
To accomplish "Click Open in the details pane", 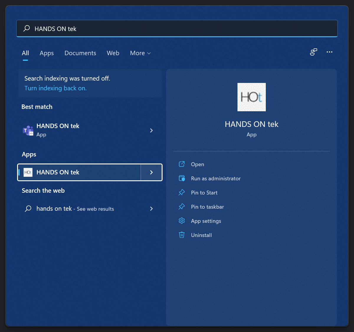I will pyautogui.click(x=197, y=164).
